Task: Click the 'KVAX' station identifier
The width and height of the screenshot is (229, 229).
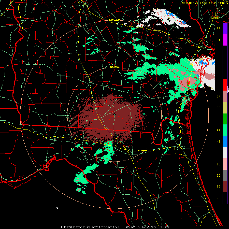Action: (131, 227)
